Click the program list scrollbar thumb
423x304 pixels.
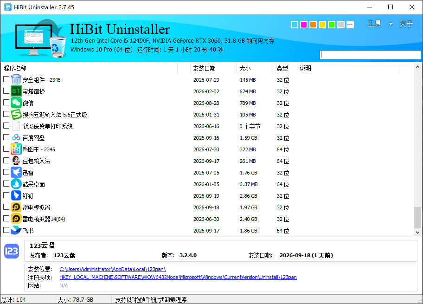(417, 218)
